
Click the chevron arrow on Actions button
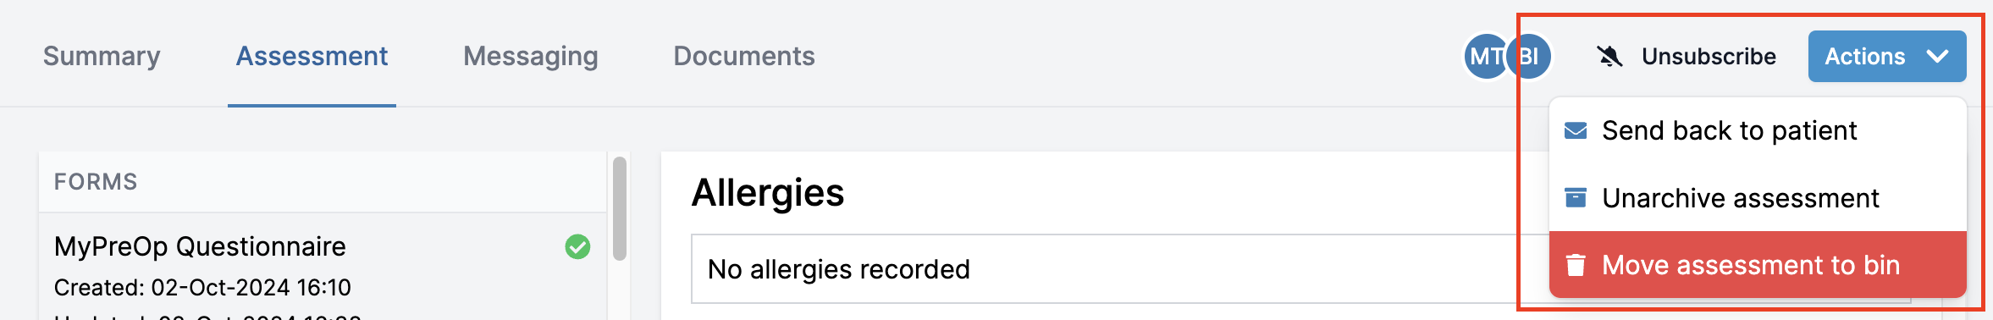[x=1937, y=57]
